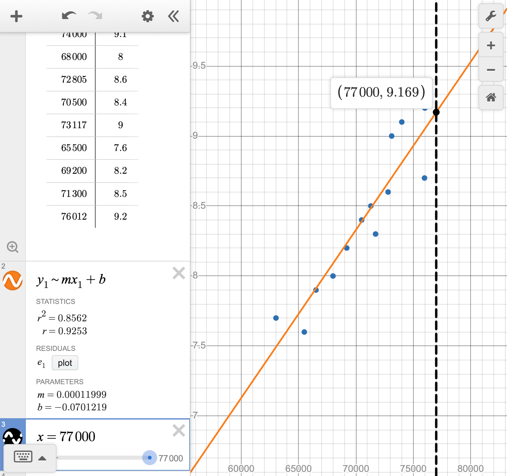
Task: Click the zoom-fit magnifier next to the table
Action: point(13,247)
